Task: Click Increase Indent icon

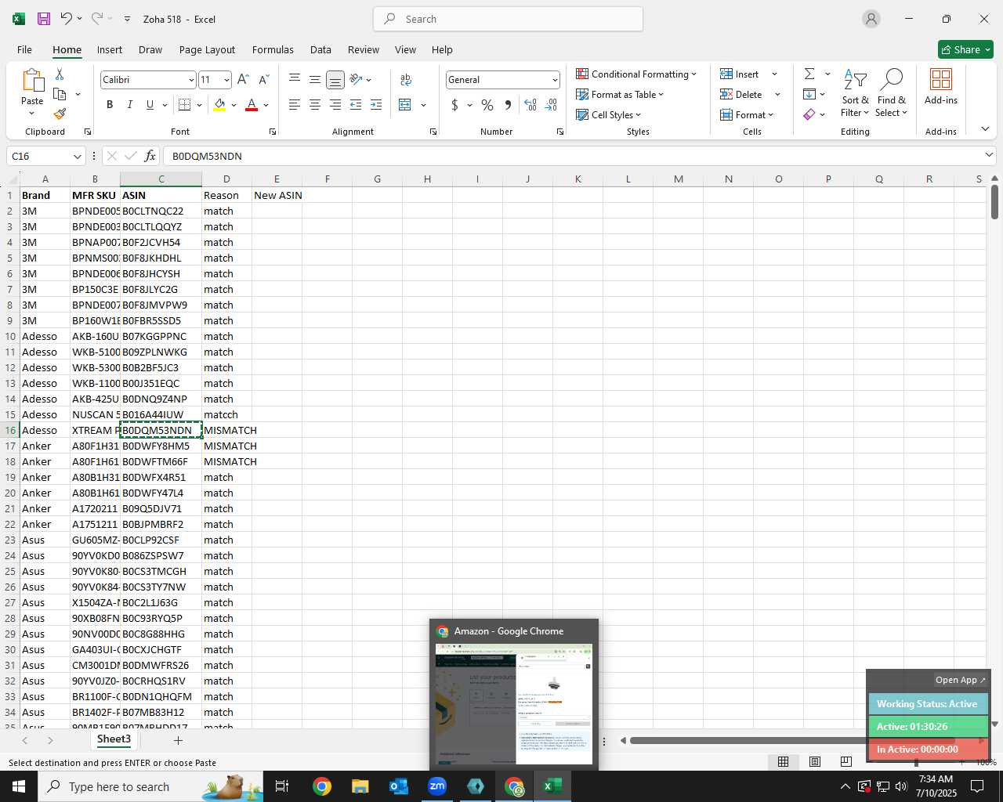Action: (x=376, y=105)
